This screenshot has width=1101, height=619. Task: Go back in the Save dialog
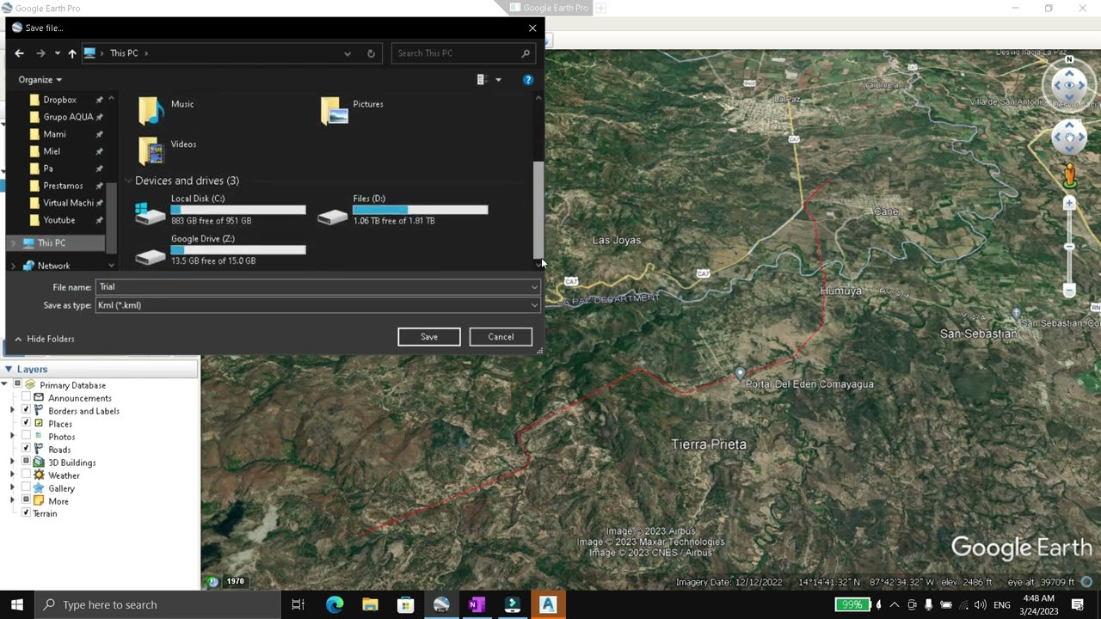tap(19, 53)
